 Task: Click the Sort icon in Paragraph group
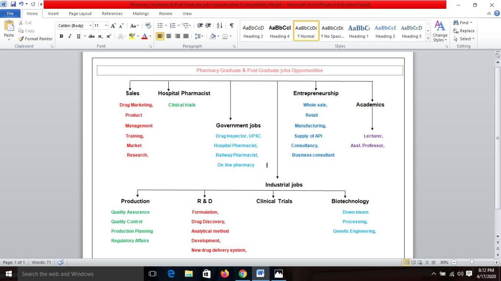click(x=220, y=25)
